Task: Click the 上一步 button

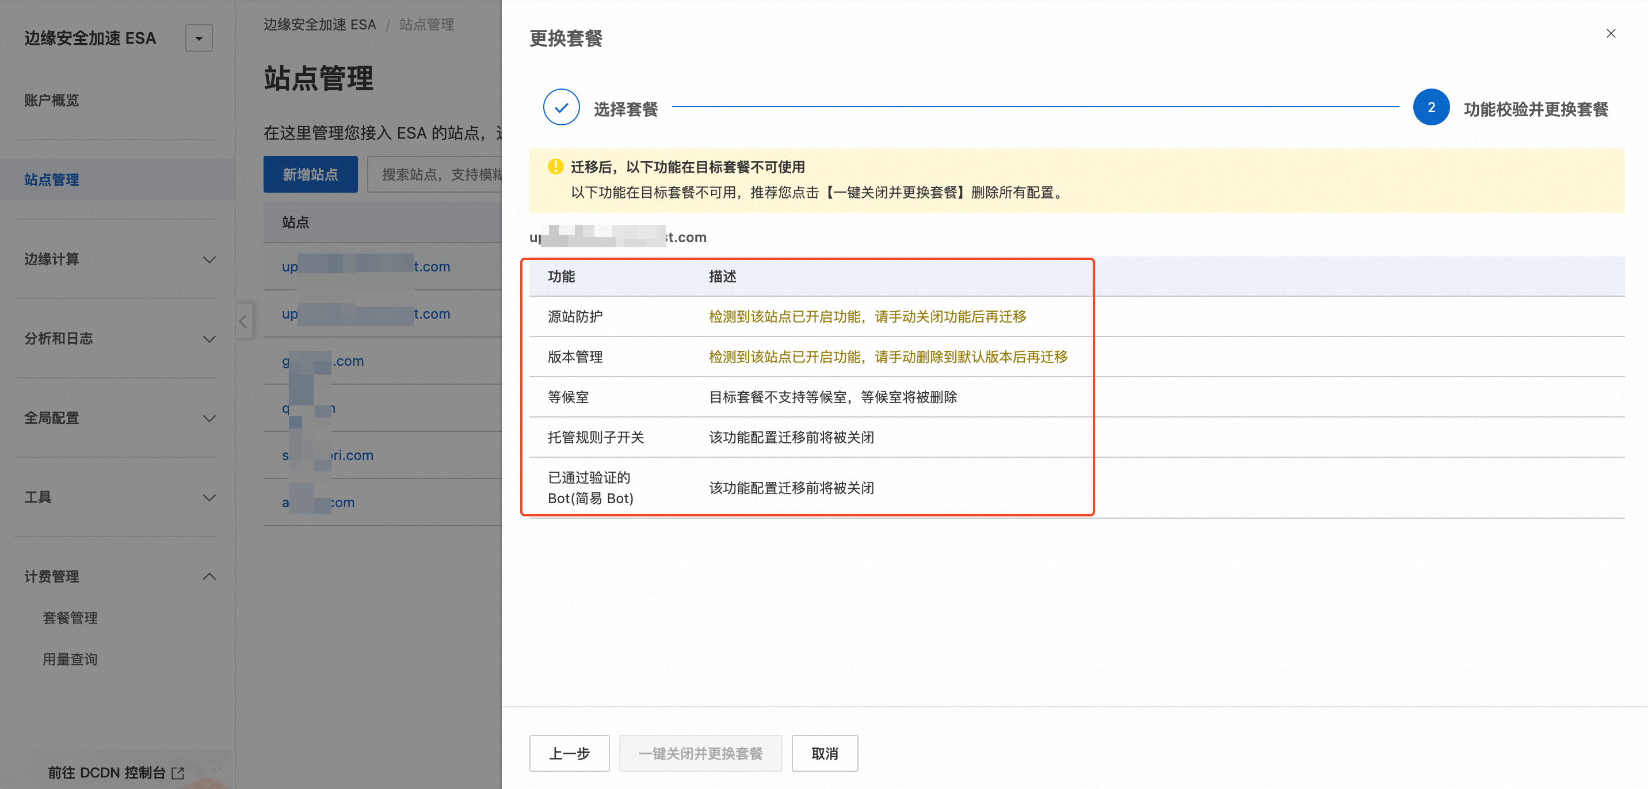Action: click(569, 753)
